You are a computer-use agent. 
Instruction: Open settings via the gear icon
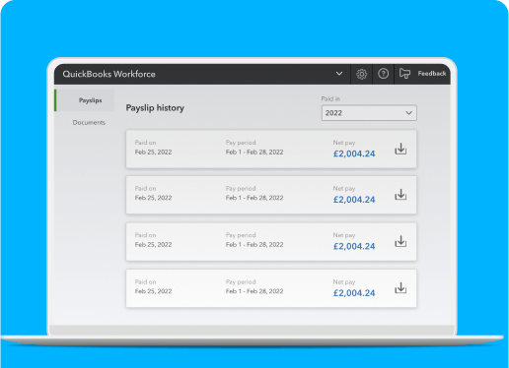click(361, 74)
